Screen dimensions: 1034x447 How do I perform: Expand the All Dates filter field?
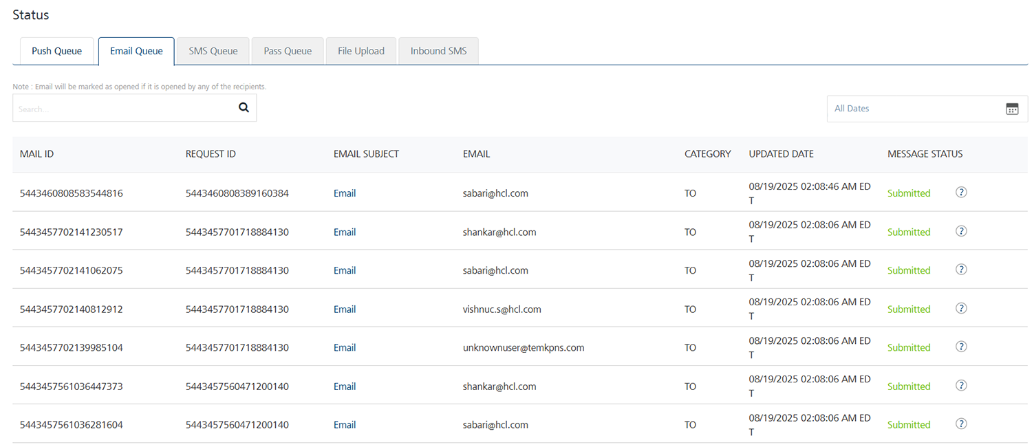[x=915, y=109]
